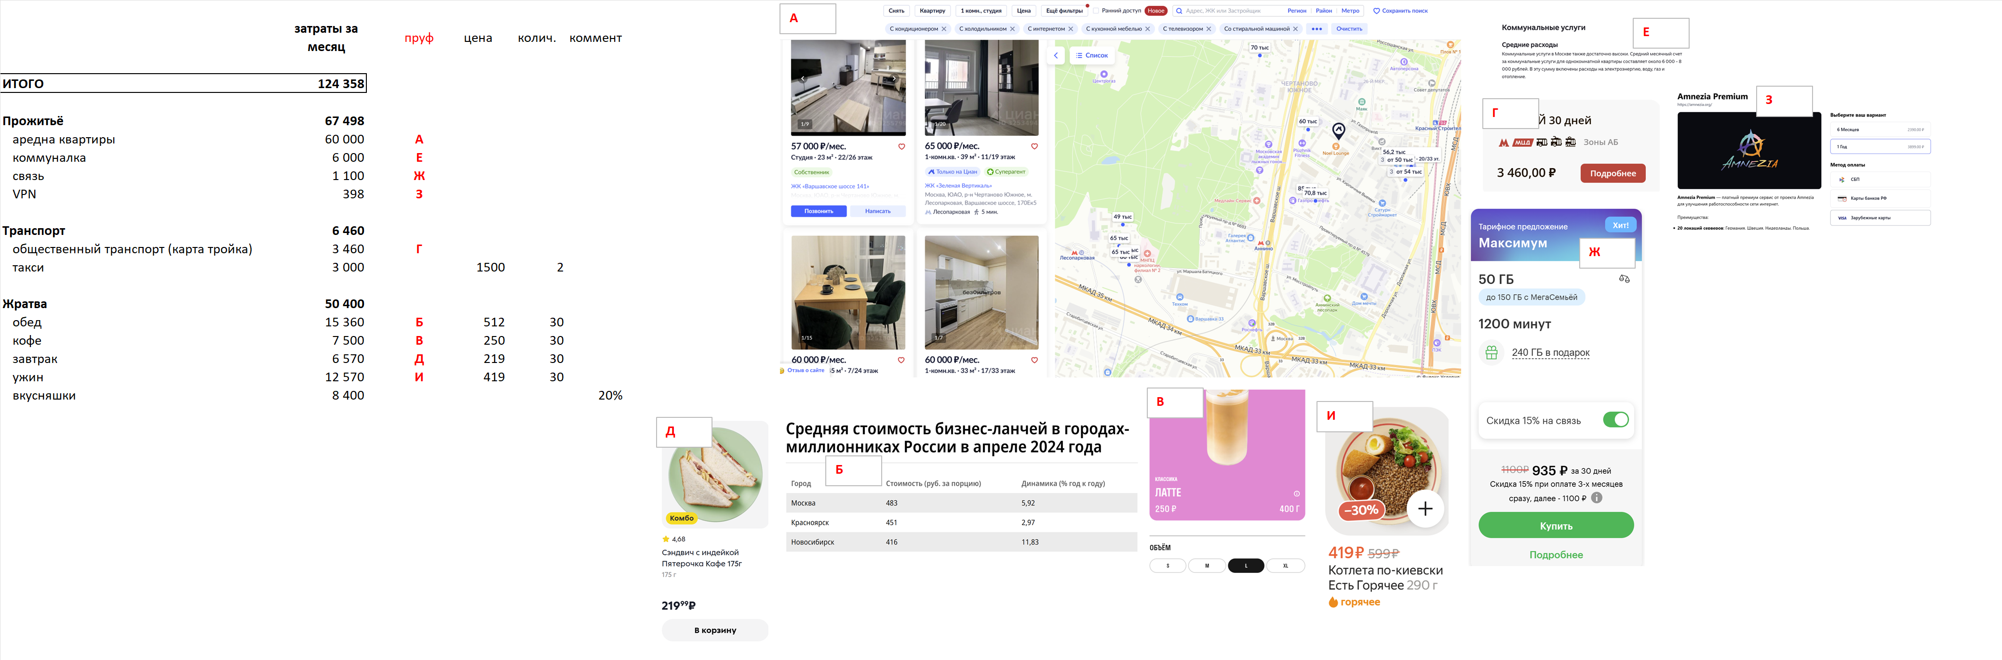Remove the 'С кондиционером' filter chip

click(x=943, y=29)
